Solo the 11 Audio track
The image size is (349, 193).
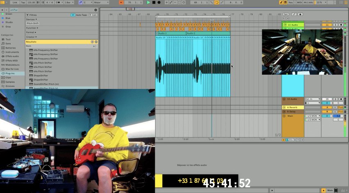click(335, 25)
